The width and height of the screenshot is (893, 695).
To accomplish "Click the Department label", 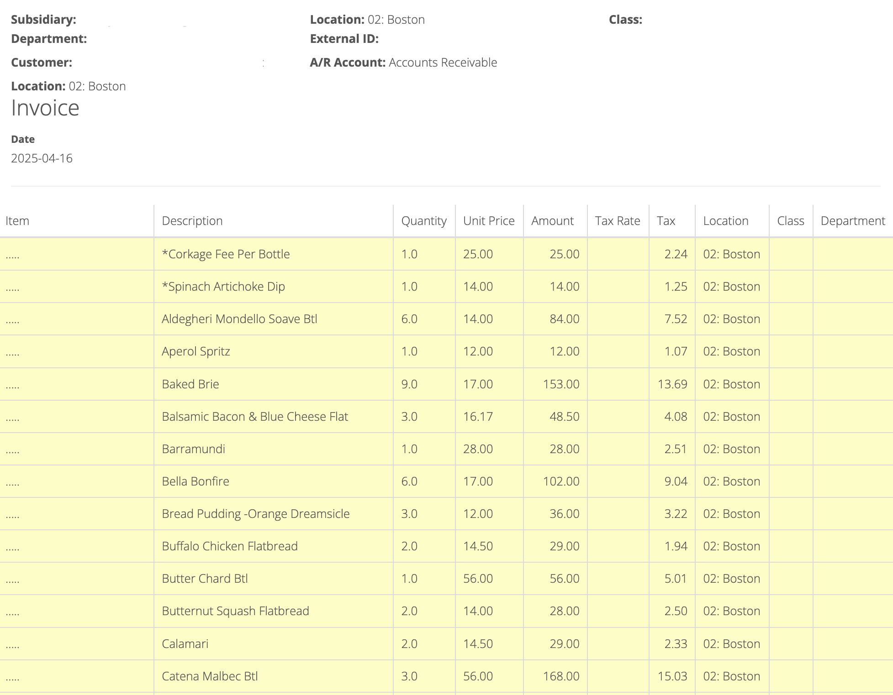I will pos(49,39).
